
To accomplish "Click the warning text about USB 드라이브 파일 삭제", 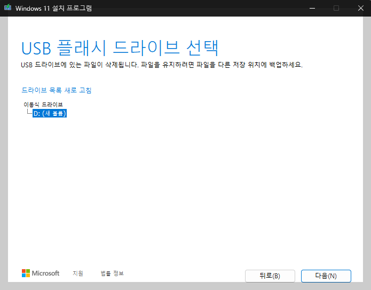I will [162, 65].
